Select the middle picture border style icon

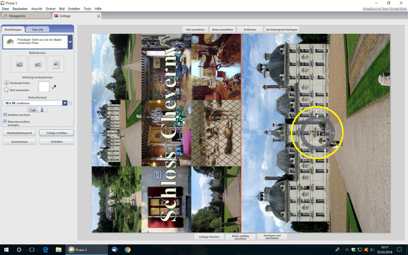[37, 64]
